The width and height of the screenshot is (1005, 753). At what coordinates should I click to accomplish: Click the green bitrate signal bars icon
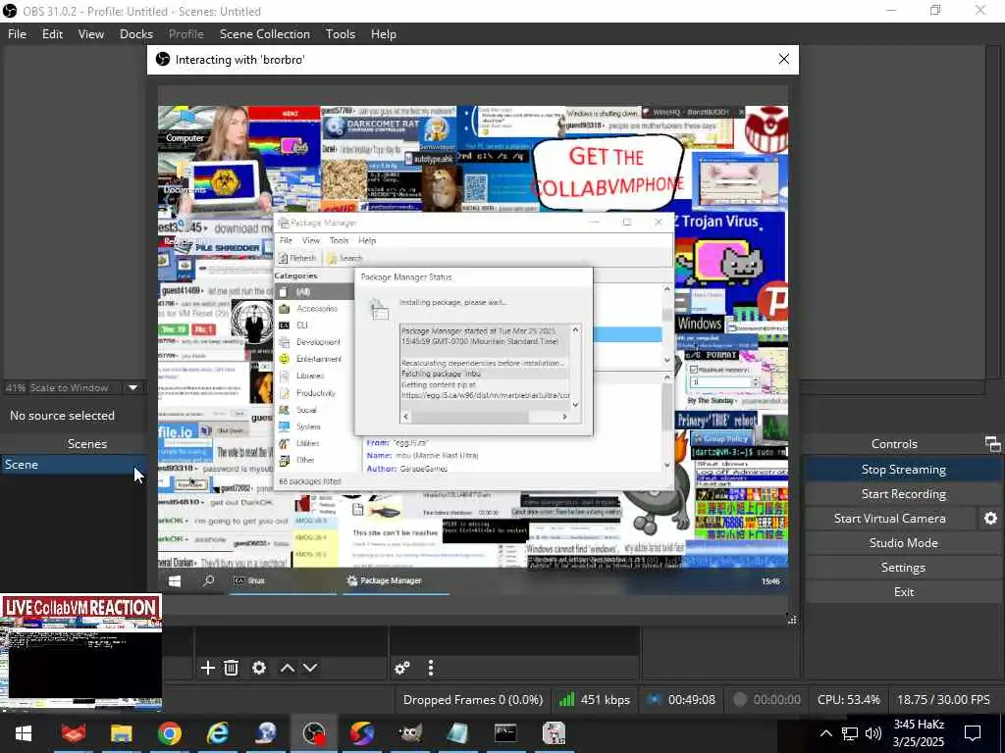click(566, 699)
